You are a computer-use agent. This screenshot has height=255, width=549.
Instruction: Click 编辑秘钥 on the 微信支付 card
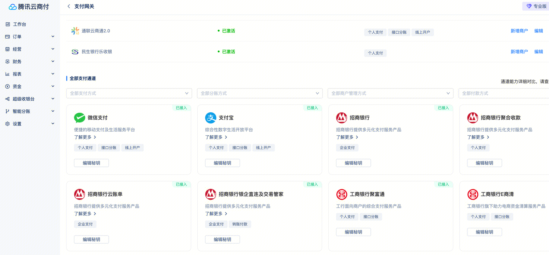[x=91, y=163]
